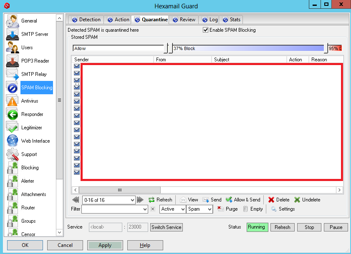Open the Spam type dropdown
This screenshot has height=254, width=351.
pos(199,209)
